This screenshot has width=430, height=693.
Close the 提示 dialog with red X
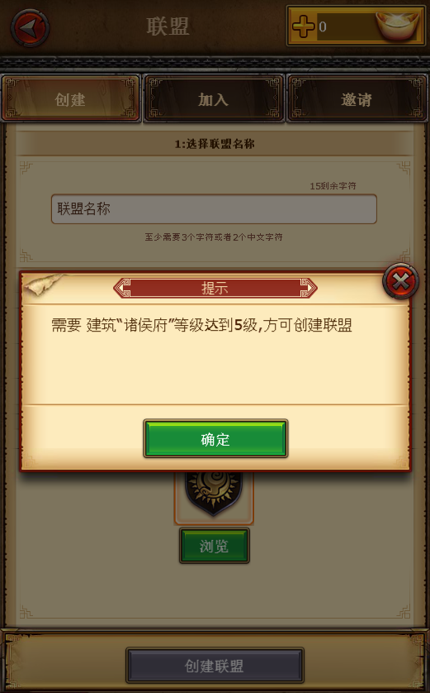pyautogui.click(x=400, y=281)
